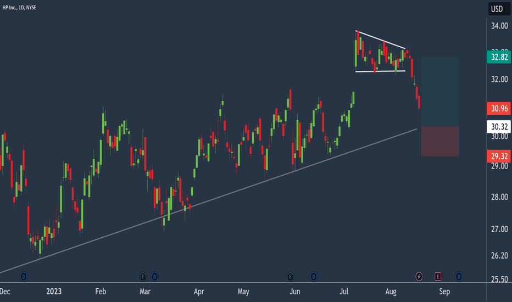Image resolution: width=512 pixels, height=302 pixels.
Task: Click the 27.00 price axis label
Action: coord(499,229)
